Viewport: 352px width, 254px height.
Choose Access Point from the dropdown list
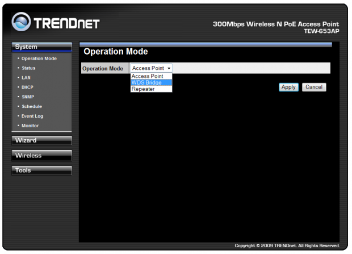pyautogui.click(x=152, y=76)
